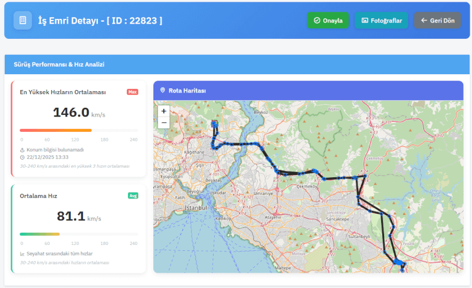Click the location icon beside Konum bilgisi bulunamadı
This screenshot has height=288, width=472.
click(x=22, y=150)
